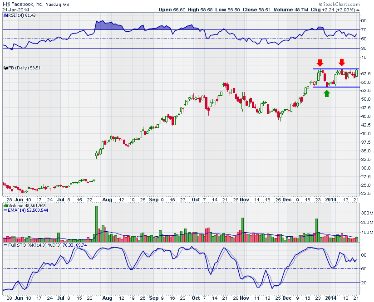Click the 42.5 price axis label
The width and height of the screenshot is (374, 302).
coord(366,125)
